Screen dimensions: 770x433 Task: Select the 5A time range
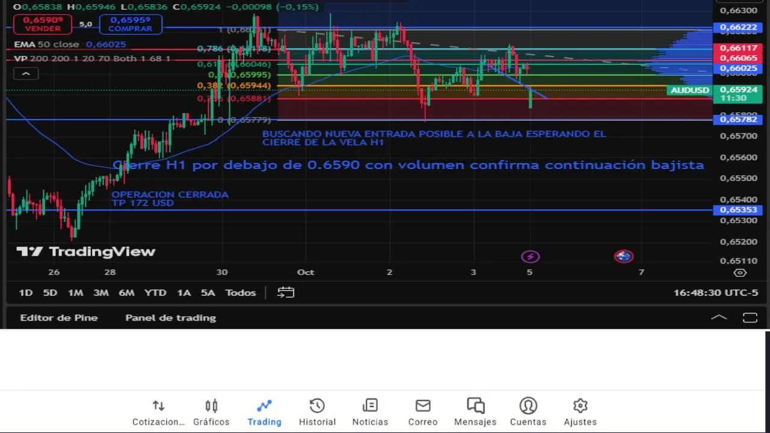[208, 292]
